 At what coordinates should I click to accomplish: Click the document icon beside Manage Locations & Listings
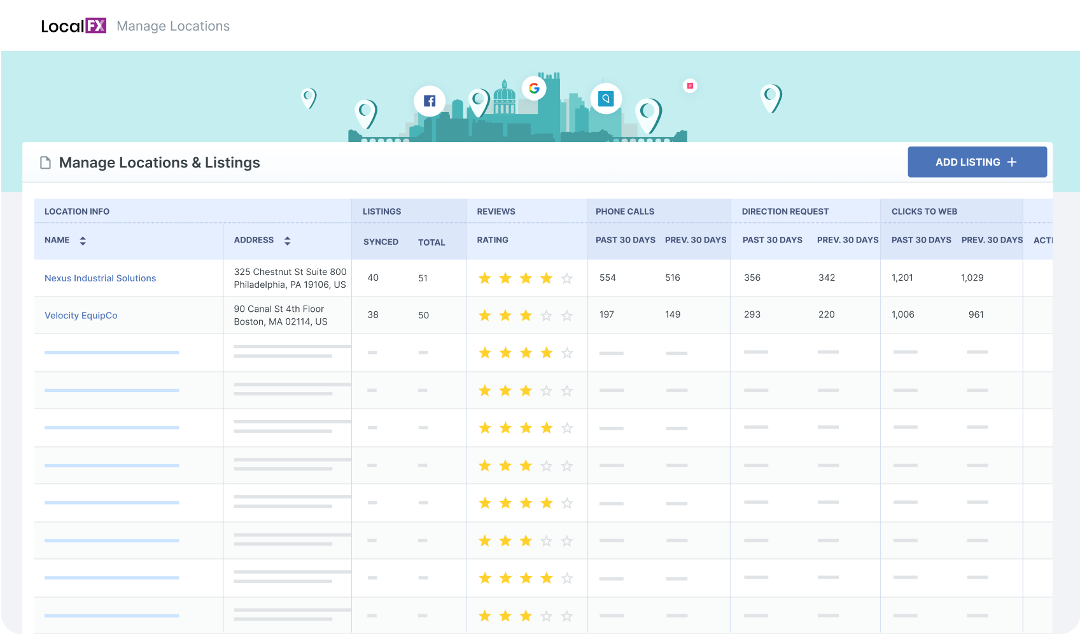pyautogui.click(x=45, y=162)
